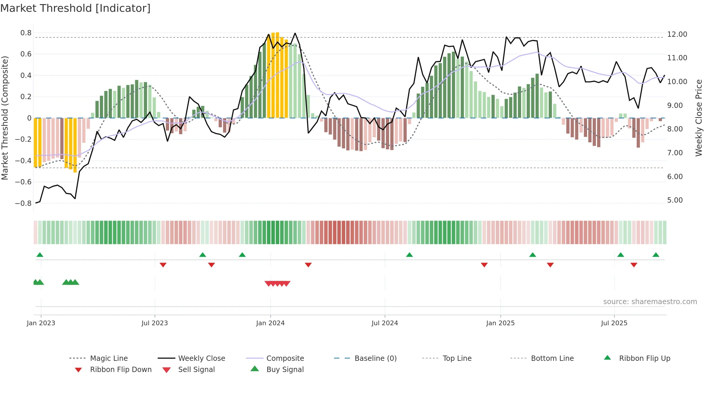Screen dimensions: 707x397
Task: Toggle the Magic Line legend entry
Action: (x=98, y=358)
